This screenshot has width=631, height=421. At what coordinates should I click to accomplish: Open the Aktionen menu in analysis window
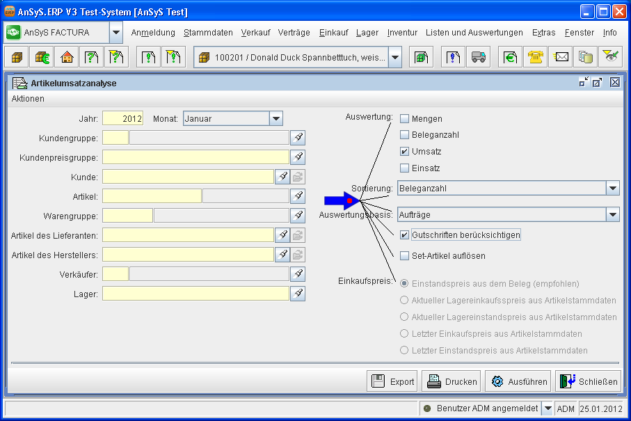click(x=28, y=99)
